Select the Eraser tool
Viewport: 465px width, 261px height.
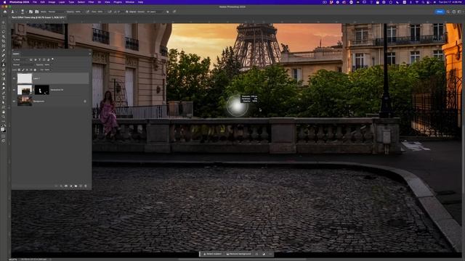click(x=4, y=74)
